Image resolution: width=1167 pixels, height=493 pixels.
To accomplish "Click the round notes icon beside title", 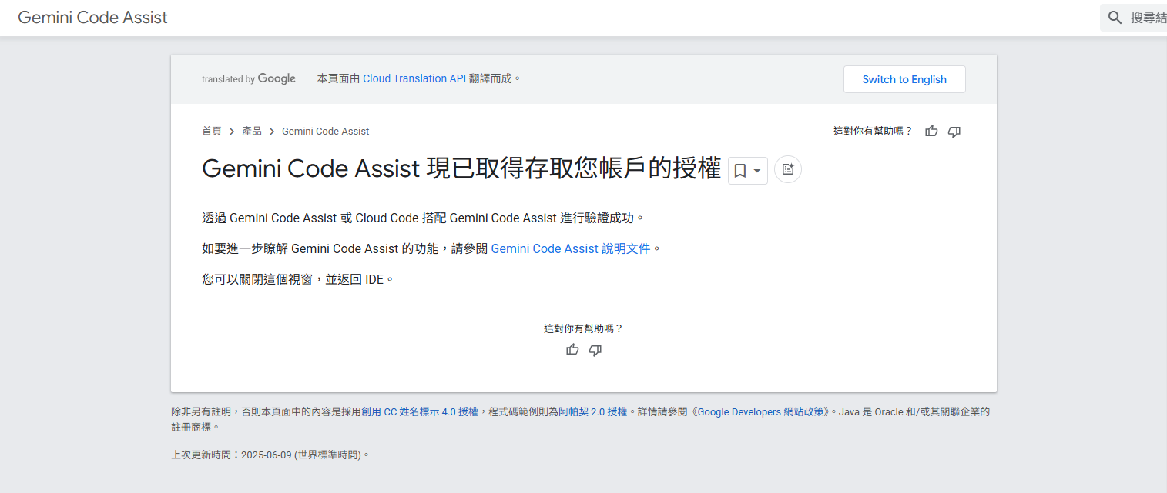I will tap(788, 169).
